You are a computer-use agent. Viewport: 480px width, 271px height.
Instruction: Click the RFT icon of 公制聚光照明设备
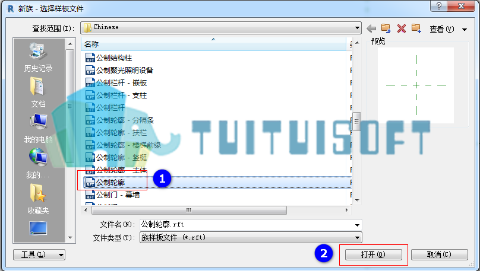pos(90,71)
